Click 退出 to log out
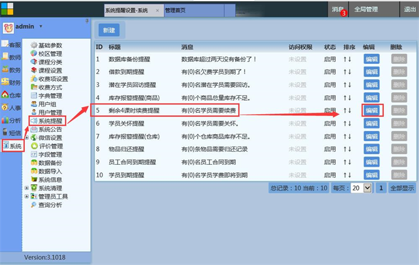This screenshot has width=419, height=265. click(410, 9)
